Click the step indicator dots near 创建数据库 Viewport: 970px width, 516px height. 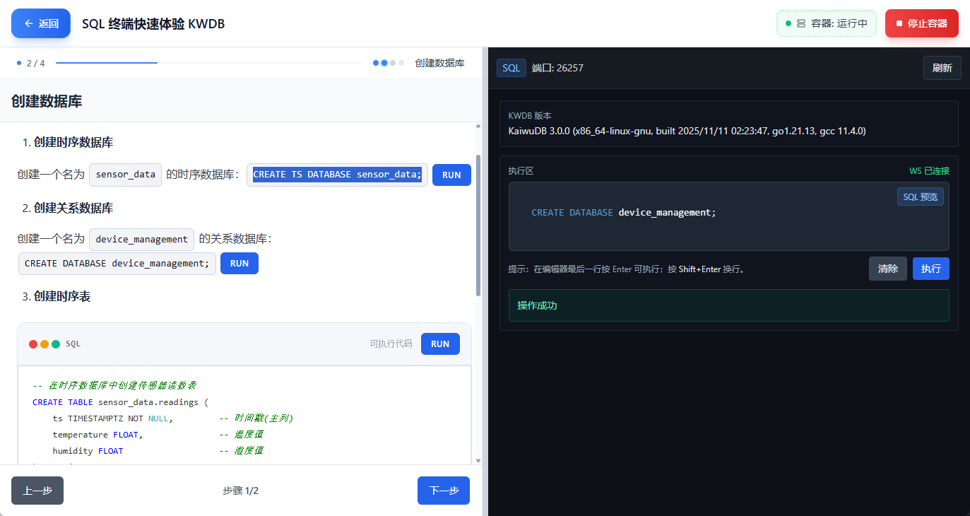point(389,63)
